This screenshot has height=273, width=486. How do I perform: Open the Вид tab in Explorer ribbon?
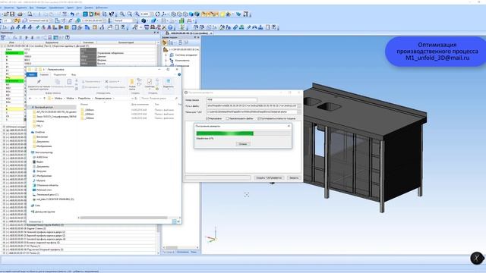(x=73, y=74)
